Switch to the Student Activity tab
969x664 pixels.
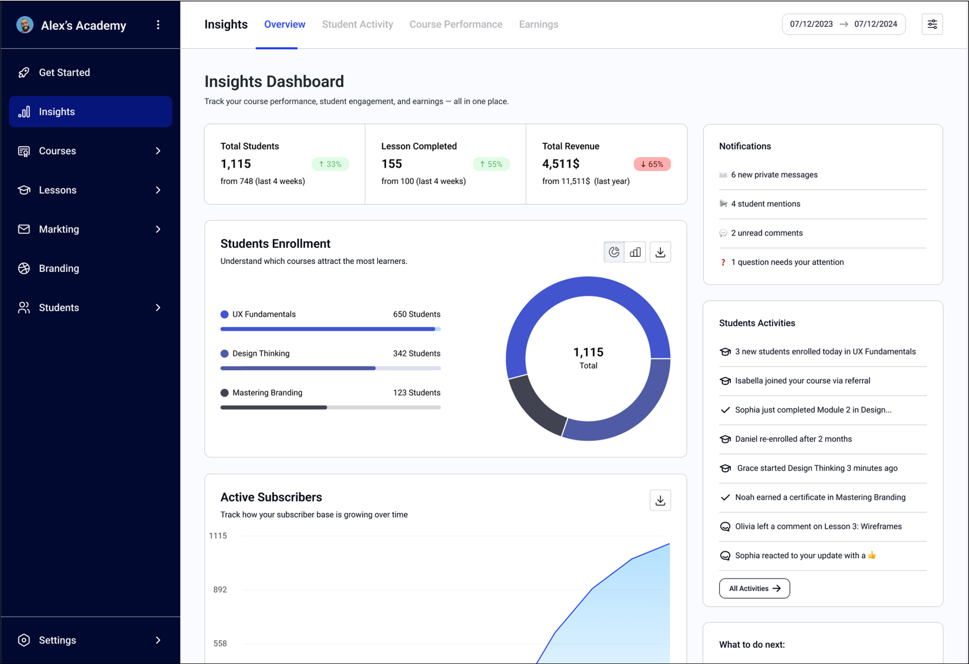357,24
